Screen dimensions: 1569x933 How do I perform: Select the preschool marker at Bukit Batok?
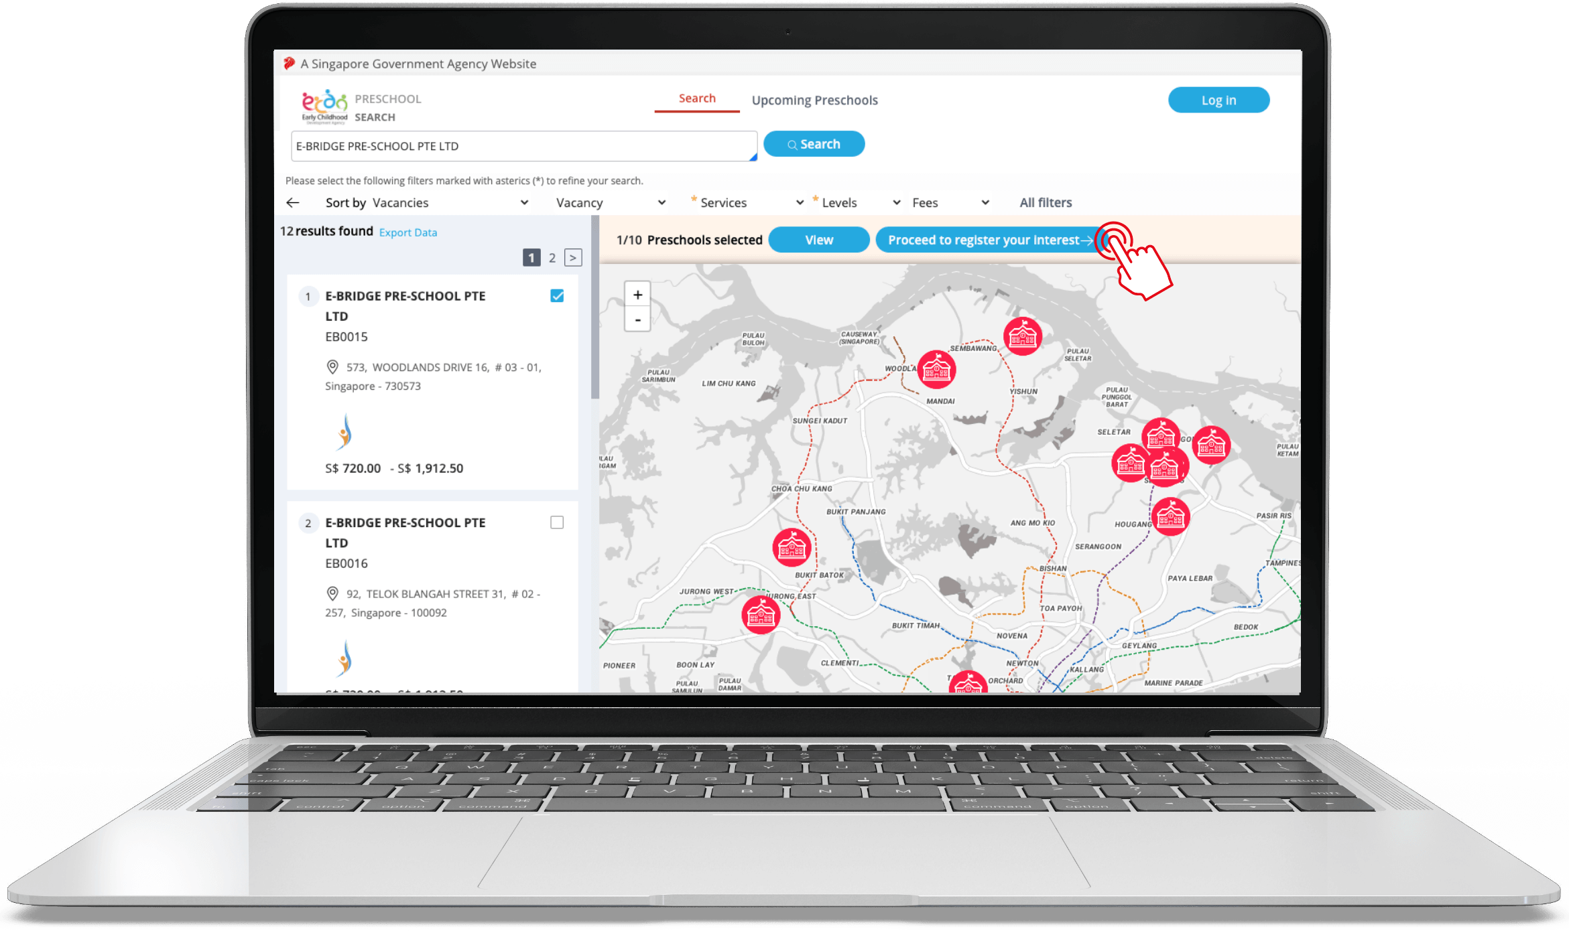[792, 547]
